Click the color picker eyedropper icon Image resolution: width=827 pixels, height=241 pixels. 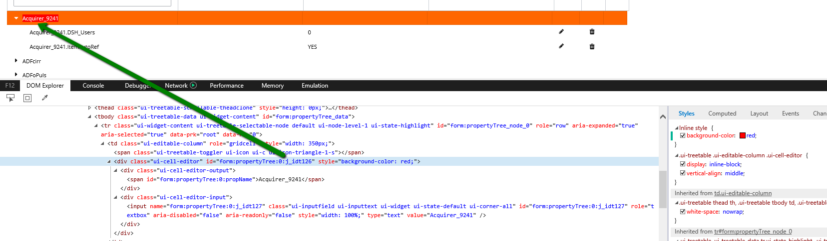point(45,98)
